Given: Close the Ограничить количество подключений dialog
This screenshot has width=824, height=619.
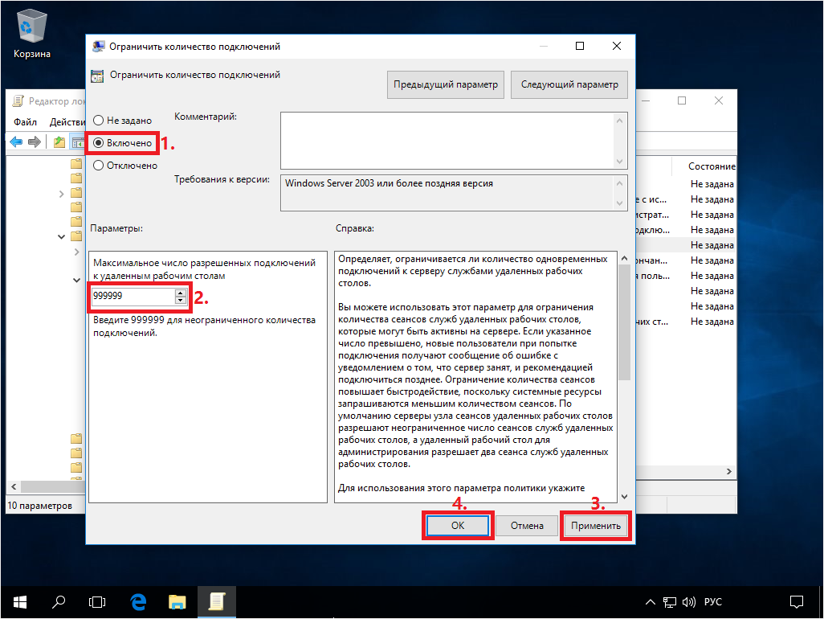Looking at the screenshot, I should (x=617, y=47).
